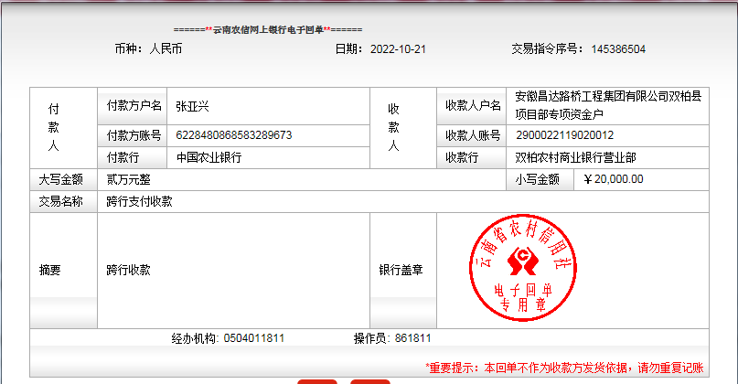
Task: Click transaction name 跨行支付收款
Action: coord(139,201)
